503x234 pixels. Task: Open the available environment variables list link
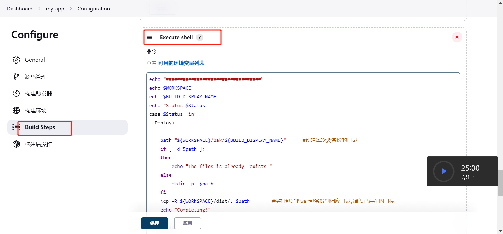181,63
